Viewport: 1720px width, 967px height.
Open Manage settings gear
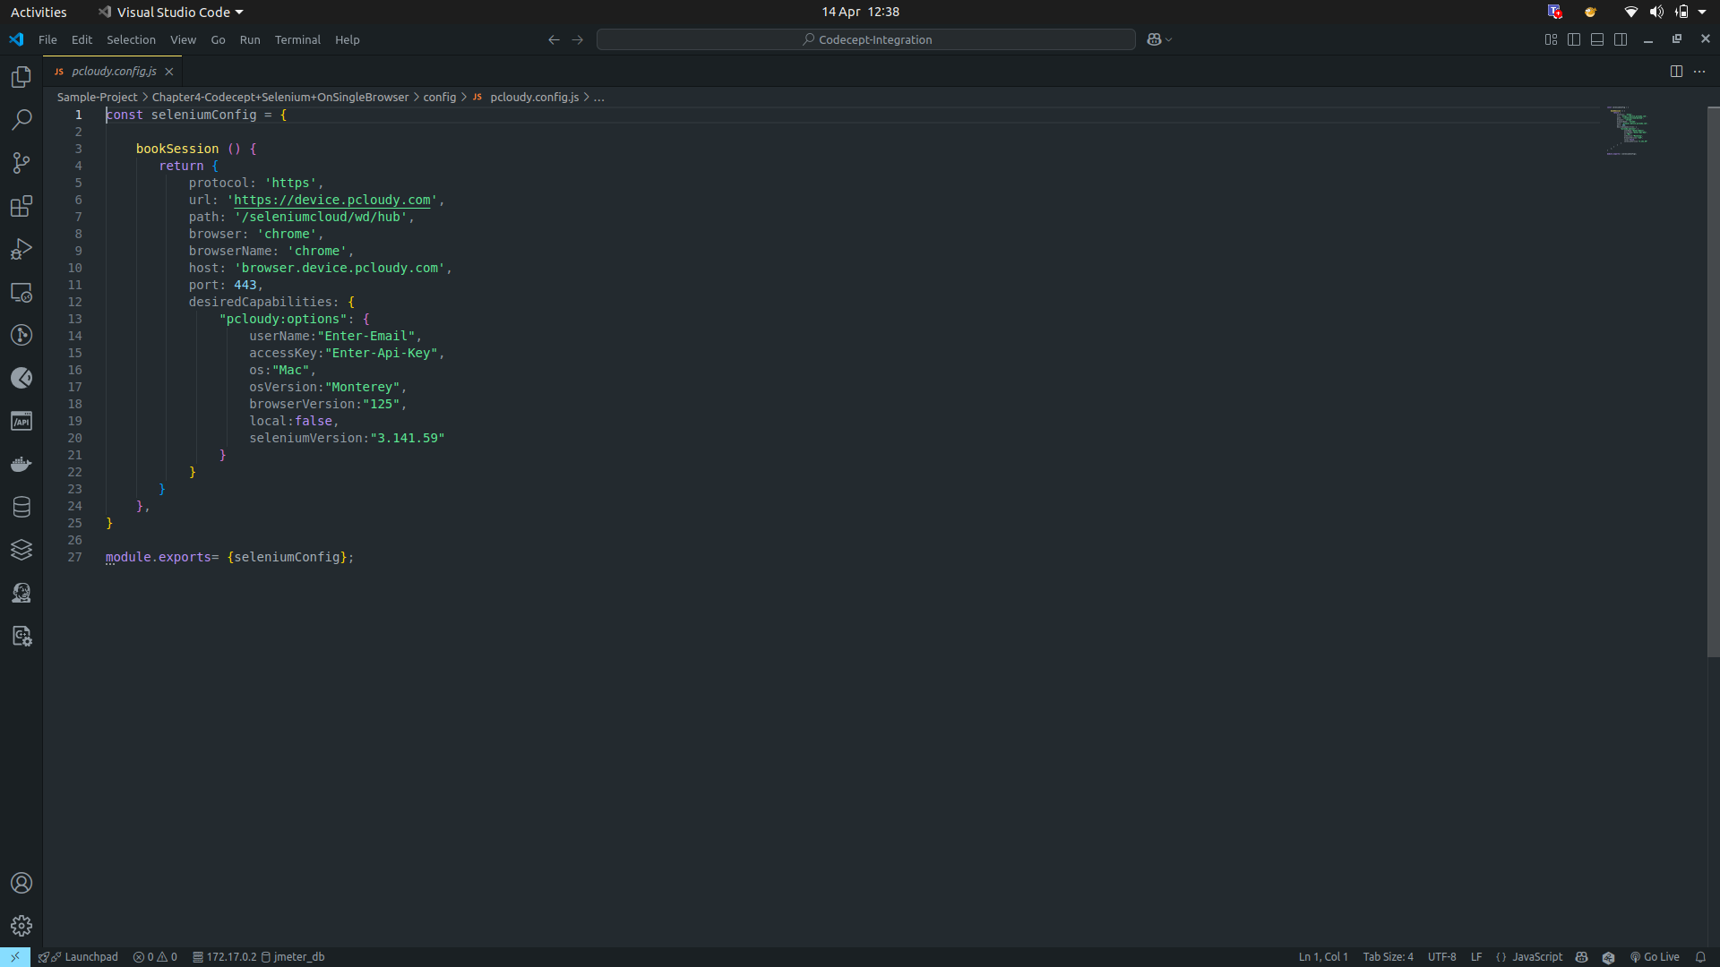click(21, 926)
